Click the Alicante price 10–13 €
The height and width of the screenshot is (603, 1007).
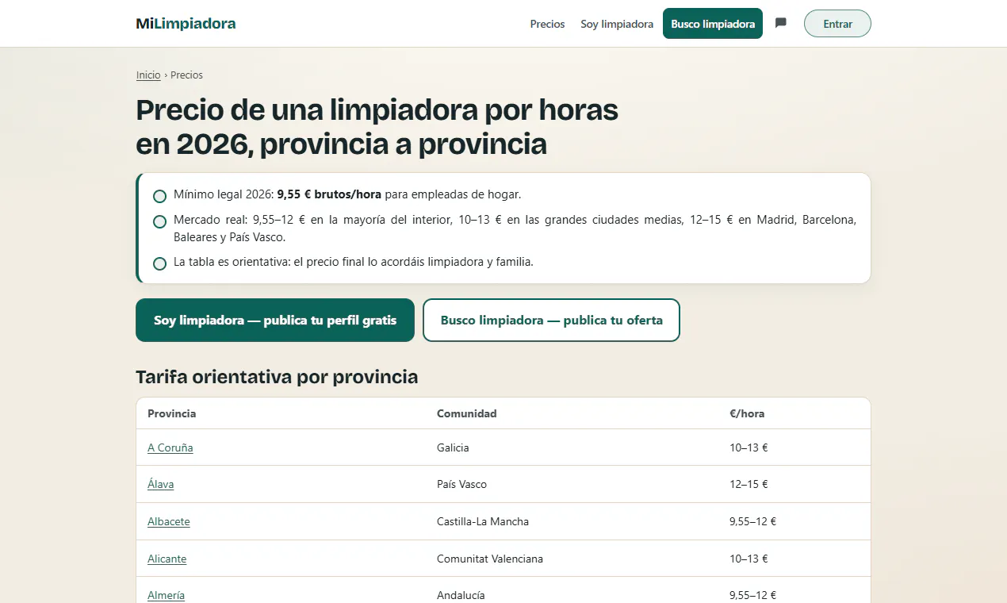point(749,559)
